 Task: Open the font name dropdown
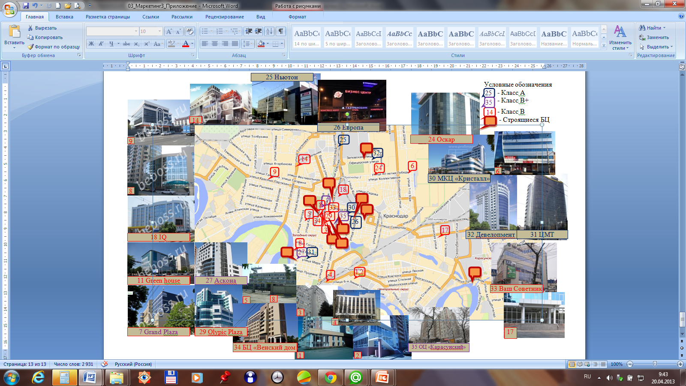coord(136,31)
